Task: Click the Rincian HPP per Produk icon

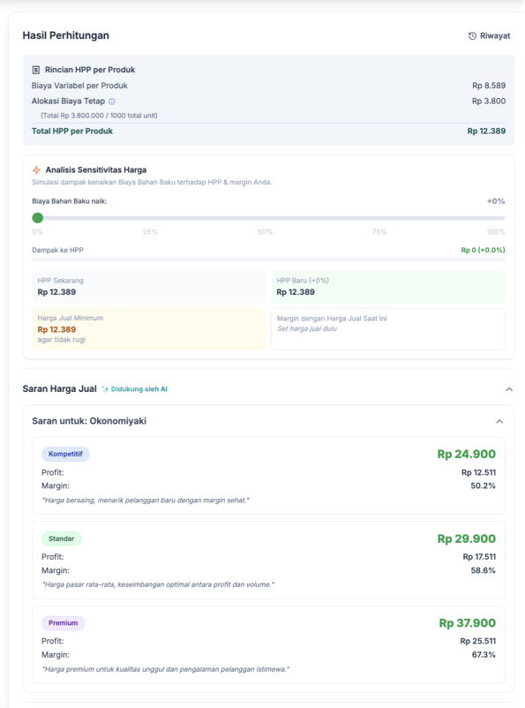Action: [36, 70]
